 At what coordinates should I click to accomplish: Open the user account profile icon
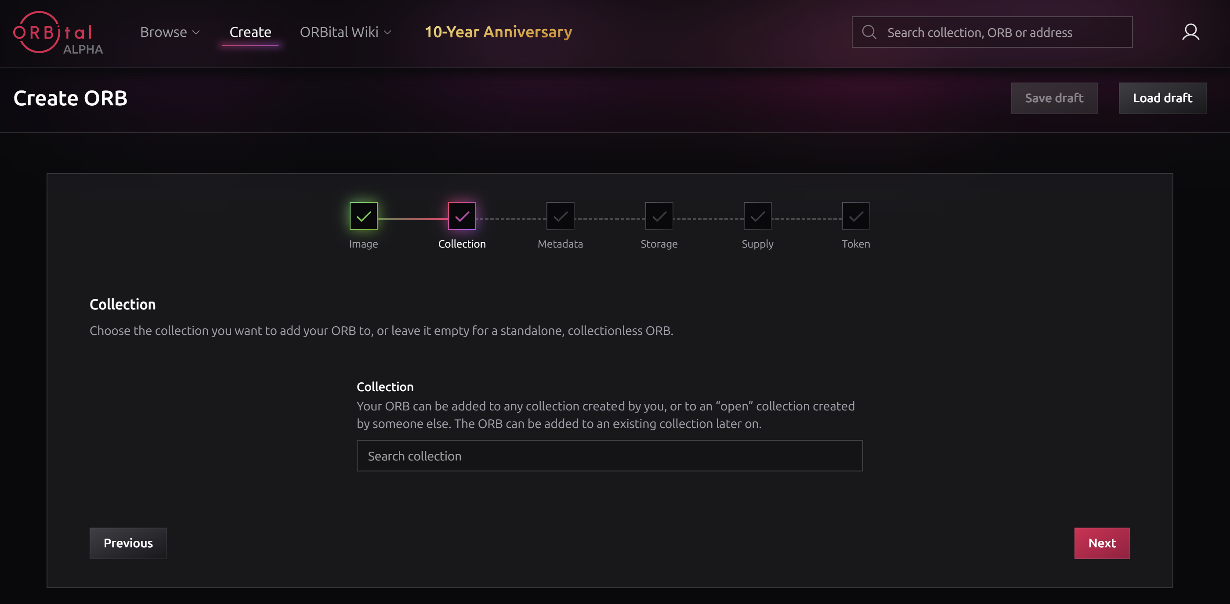tap(1190, 32)
